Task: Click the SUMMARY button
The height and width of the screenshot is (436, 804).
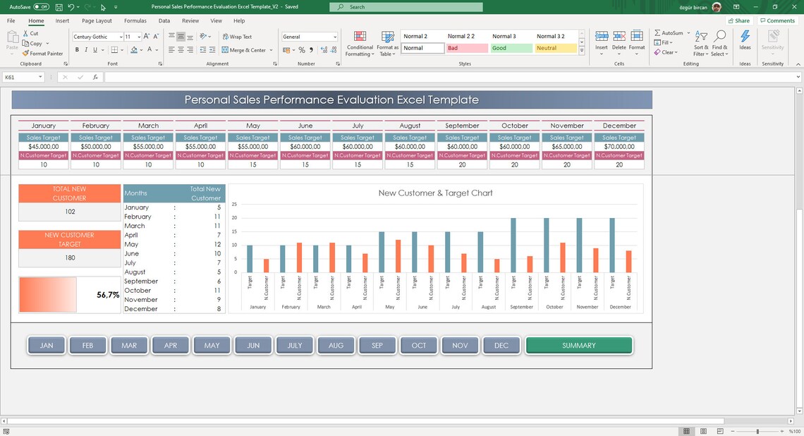Action: [579, 346]
